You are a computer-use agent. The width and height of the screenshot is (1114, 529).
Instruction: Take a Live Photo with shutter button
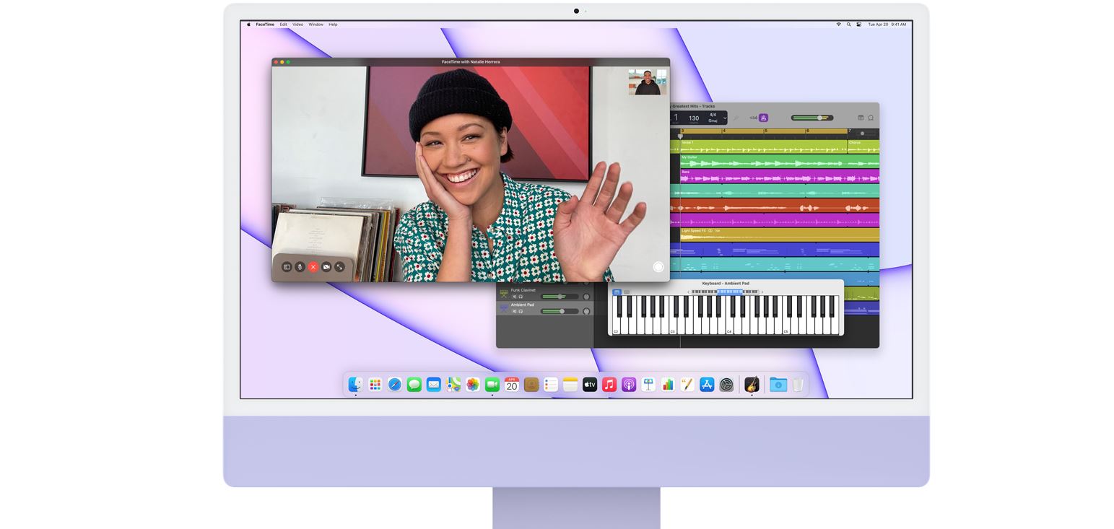tap(658, 267)
